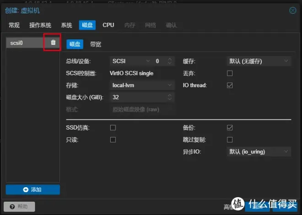Open the 网络 tab
Image resolution: width=302 pixels, height=215 pixels.
point(151,25)
